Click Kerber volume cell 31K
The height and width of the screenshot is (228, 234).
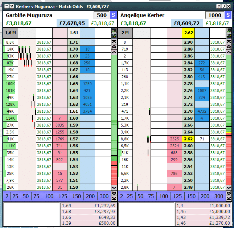click(125, 153)
